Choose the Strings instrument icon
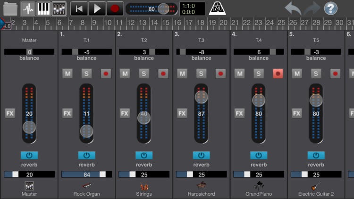354x199 pixels. [144, 186]
